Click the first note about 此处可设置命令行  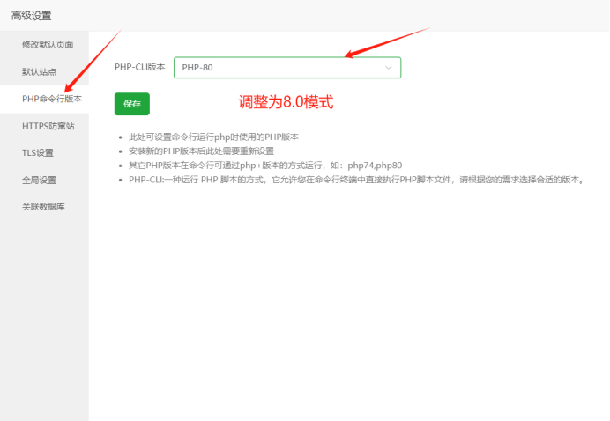(x=213, y=137)
